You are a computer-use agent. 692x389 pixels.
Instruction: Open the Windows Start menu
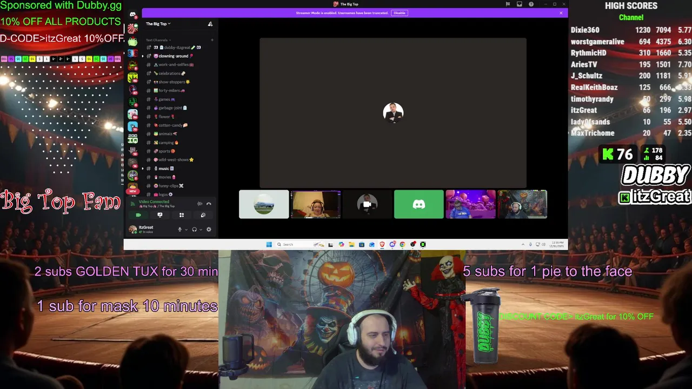coord(269,244)
